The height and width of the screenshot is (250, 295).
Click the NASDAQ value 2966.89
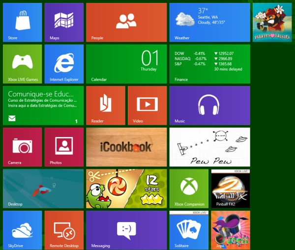[225, 58]
